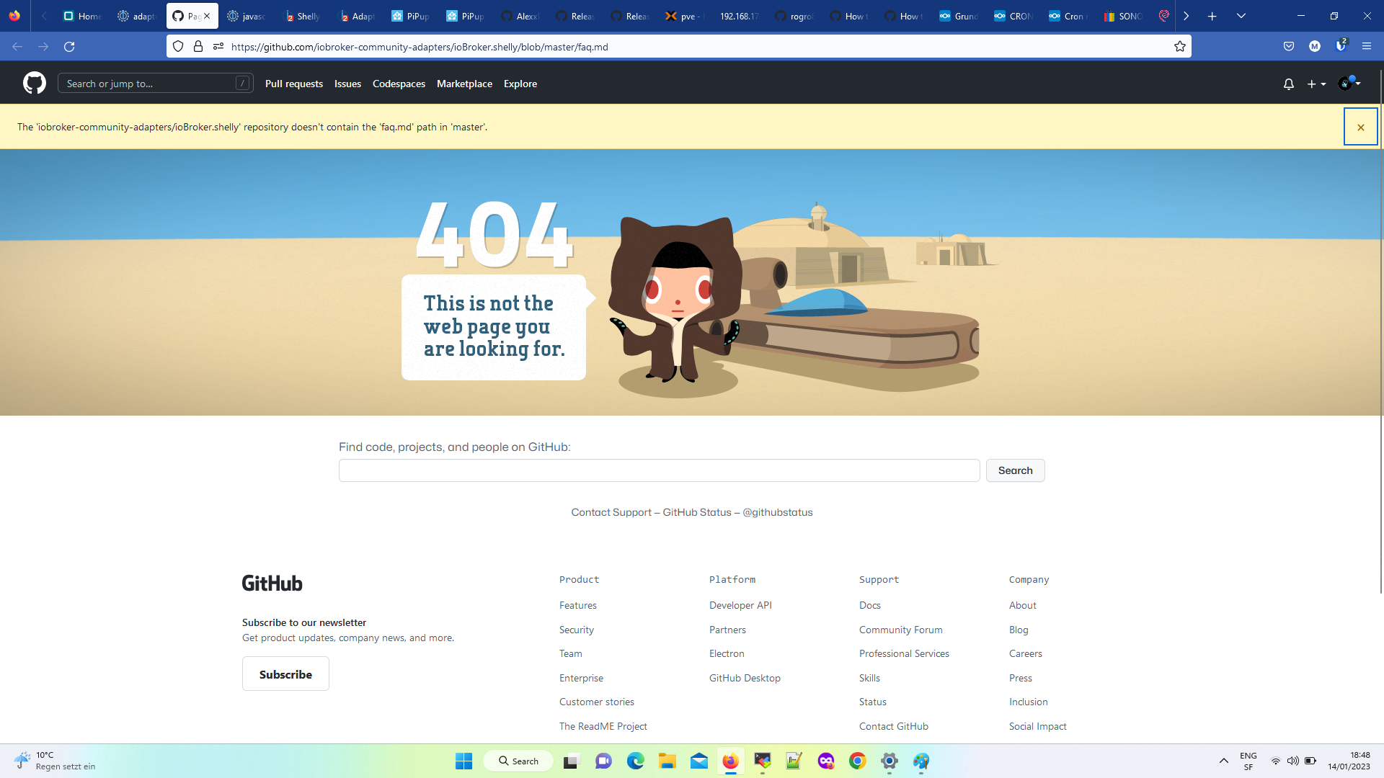1384x778 pixels.
Task: Open Task View in taskbar
Action: pyautogui.click(x=571, y=761)
